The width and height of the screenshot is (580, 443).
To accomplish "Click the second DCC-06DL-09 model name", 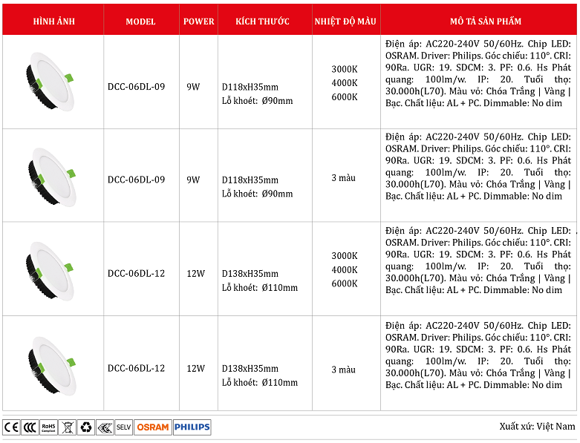I will 136,180.
